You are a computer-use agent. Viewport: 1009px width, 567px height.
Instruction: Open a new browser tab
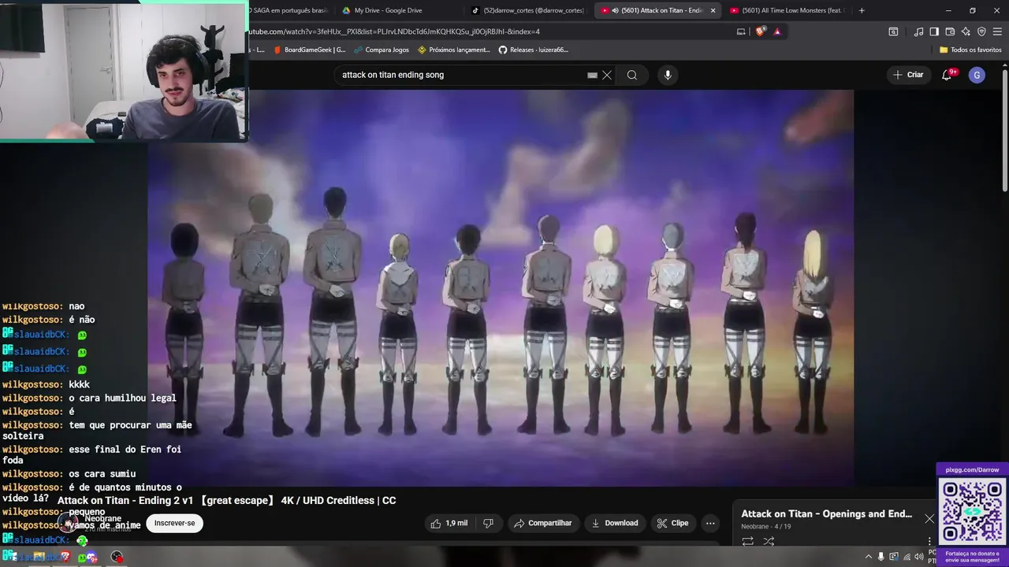(862, 10)
